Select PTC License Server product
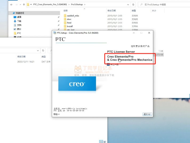190x143 pixels. click(121, 52)
